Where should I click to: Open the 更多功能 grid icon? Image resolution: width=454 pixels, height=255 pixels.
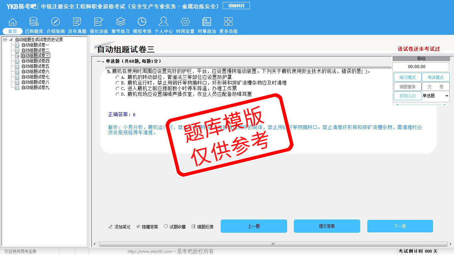tap(228, 22)
